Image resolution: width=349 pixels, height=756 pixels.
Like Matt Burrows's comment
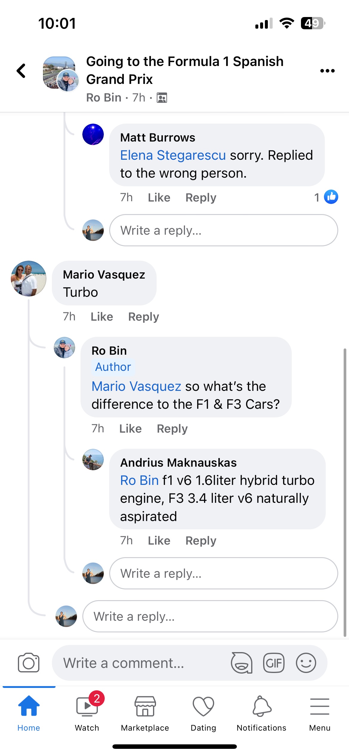point(159,198)
